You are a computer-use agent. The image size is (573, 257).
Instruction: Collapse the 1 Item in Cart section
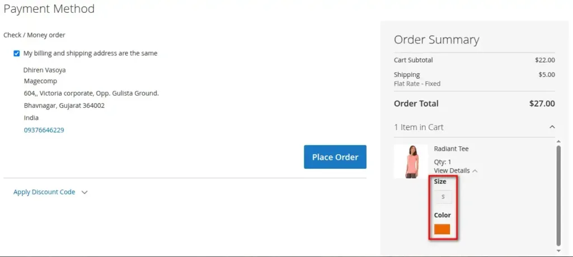419,127
